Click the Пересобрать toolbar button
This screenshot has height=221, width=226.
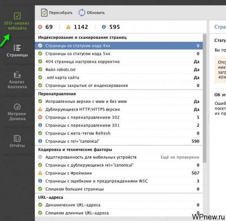point(56,13)
